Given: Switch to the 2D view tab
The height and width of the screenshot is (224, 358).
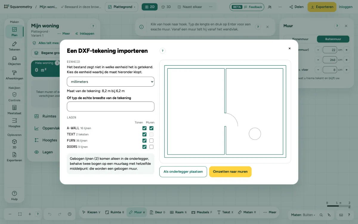Looking at the screenshot, I should click(149, 7).
